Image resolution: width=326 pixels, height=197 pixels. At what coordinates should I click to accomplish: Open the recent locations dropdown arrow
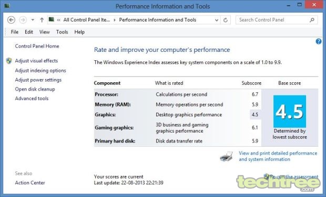click(33, 20)
